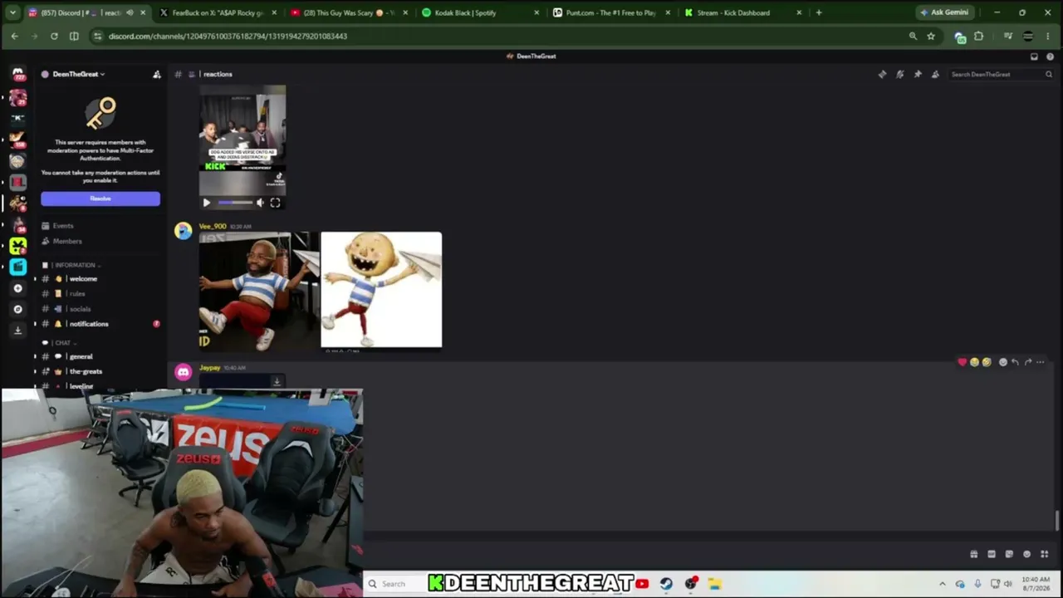Show pinned messages in reactions channel
Viewport: 1063px width, 598px height.
(918, 74)
